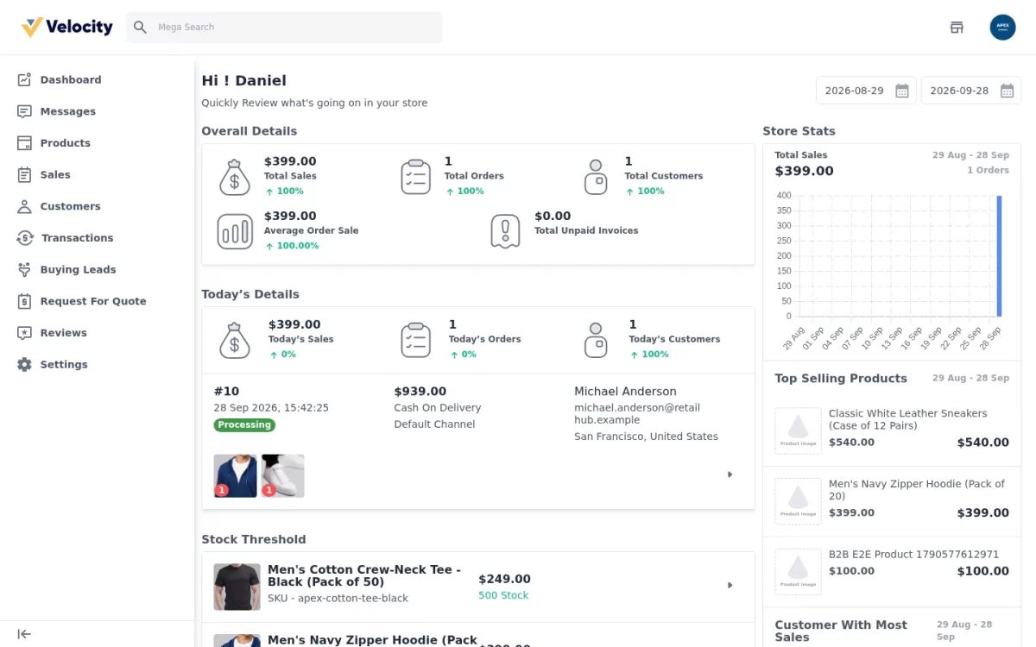Click B2B E2E Product placeholder image
The width and height of the screenshot is (1036, 647).
tap(798, 572)
